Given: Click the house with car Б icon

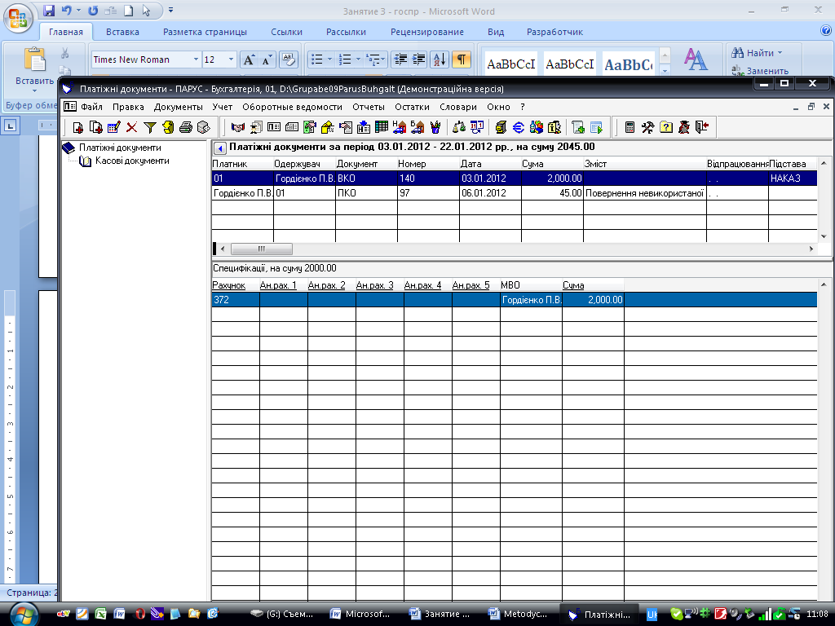Looking at the screenshot, I should point(417,127).
